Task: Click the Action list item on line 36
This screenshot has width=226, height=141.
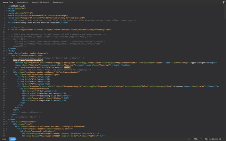Action: 39,91
